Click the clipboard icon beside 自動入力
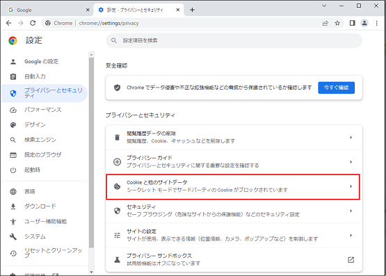Viewport: 386px width, 276px height. [x=13, y=76]
